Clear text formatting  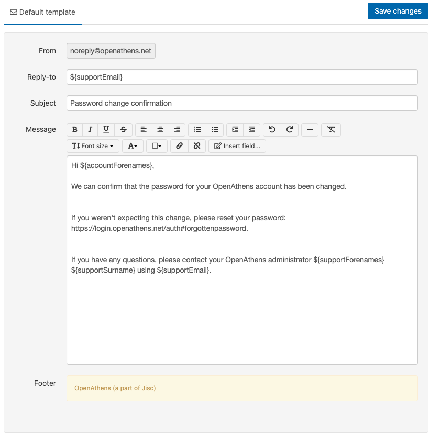pos(331,130)
